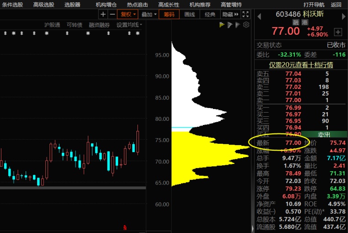This screenshot has height=233, width=348.
Task: Click the zoom-in plus button on chart toolbar
Action: pyautogui.click(x=103, y=15)
